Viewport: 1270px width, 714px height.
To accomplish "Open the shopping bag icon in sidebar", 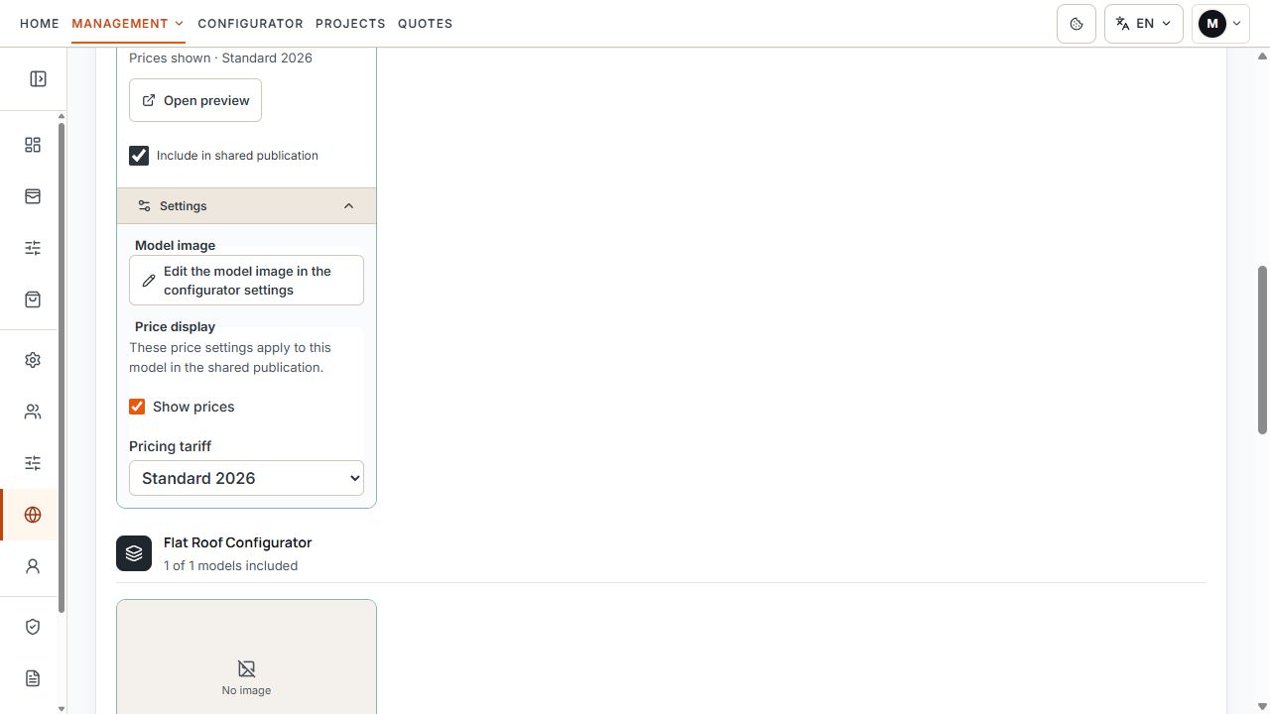I will pos(33,299).
